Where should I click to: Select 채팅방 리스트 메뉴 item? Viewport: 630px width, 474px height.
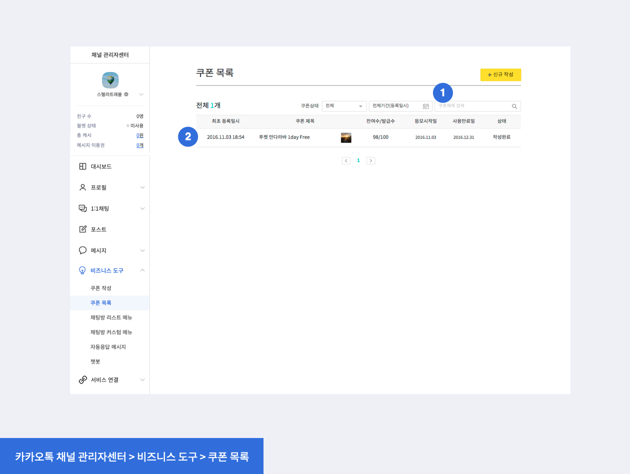pyautogui.click(x=111, y=317)
